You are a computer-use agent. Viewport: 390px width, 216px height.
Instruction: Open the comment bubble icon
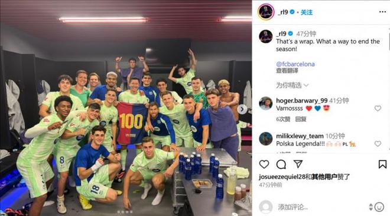(x=281, y=164)
